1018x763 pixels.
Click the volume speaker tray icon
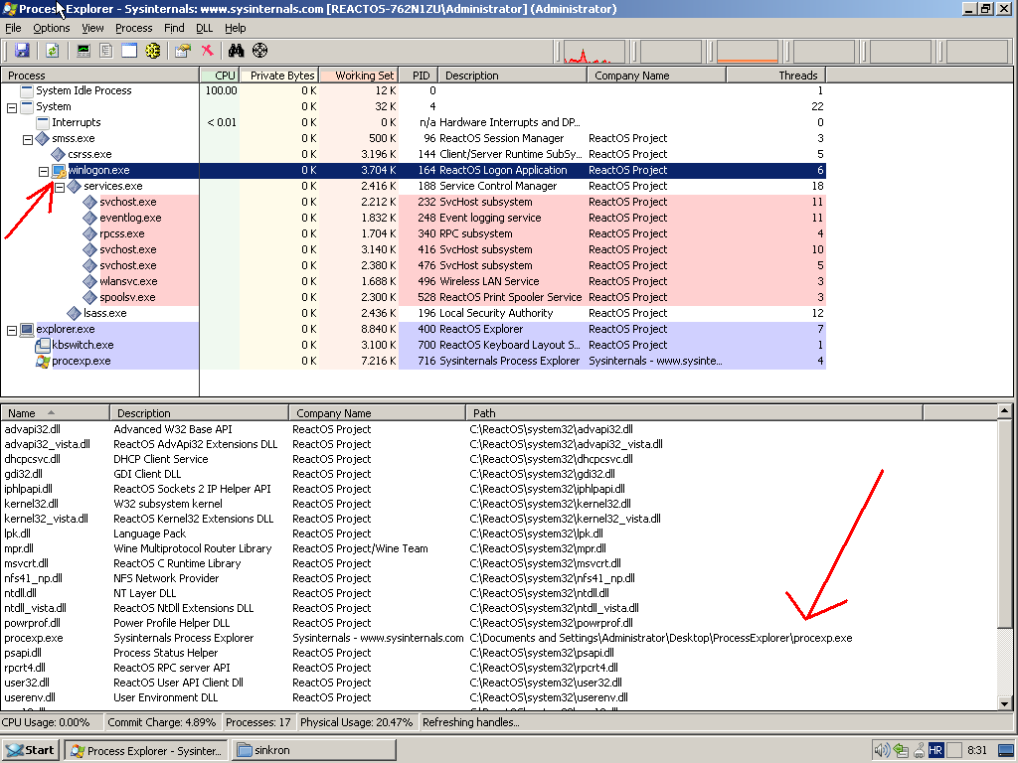tap(881, 751)
